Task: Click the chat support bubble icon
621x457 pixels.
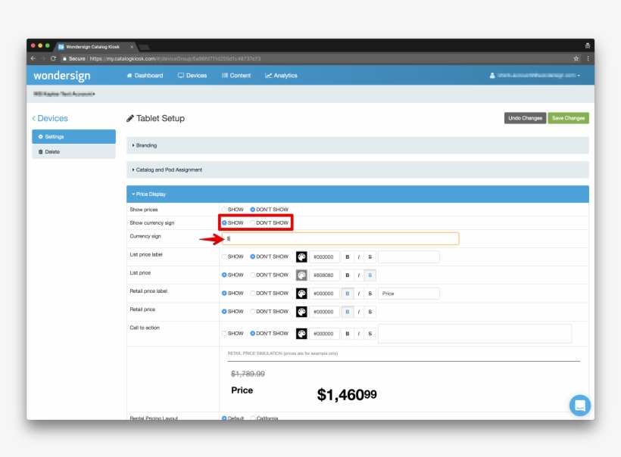Action: tap(579, 406)
